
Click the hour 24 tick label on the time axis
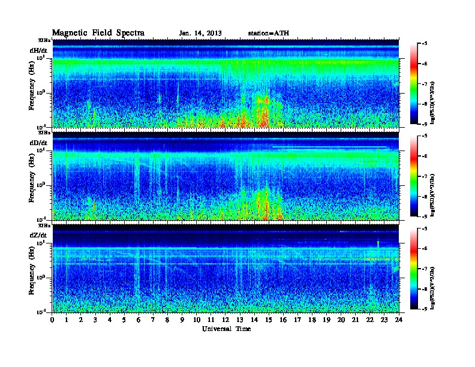(x=399, y=320)
